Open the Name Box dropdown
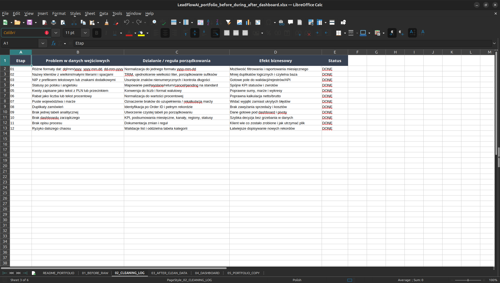 (43, 43)
